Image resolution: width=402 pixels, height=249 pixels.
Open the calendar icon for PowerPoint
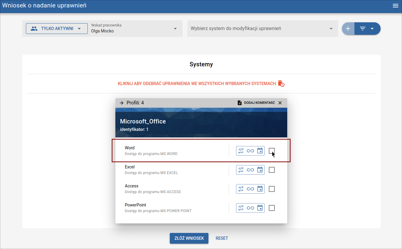[x=260, y=208]
